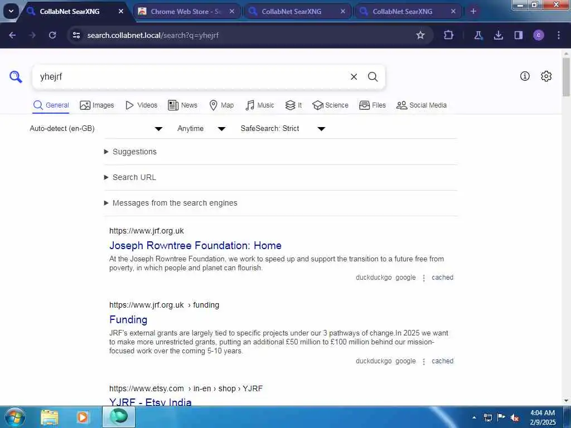Open more options dots for Funding result
Viewport: 571px width, 428px height.
point(424,362)
